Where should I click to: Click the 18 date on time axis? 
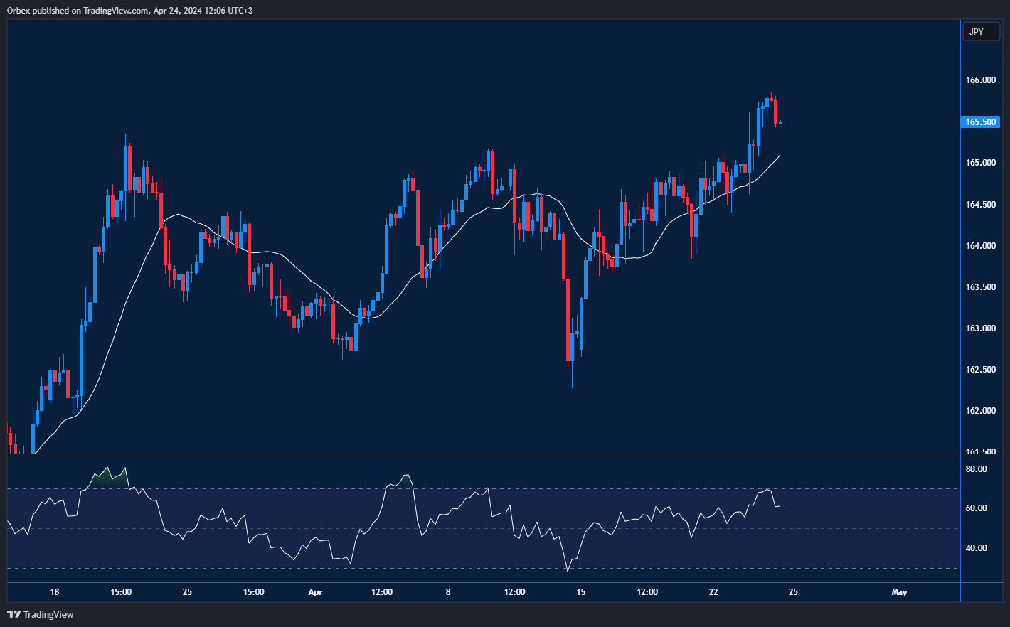click(x=55, y=592)
